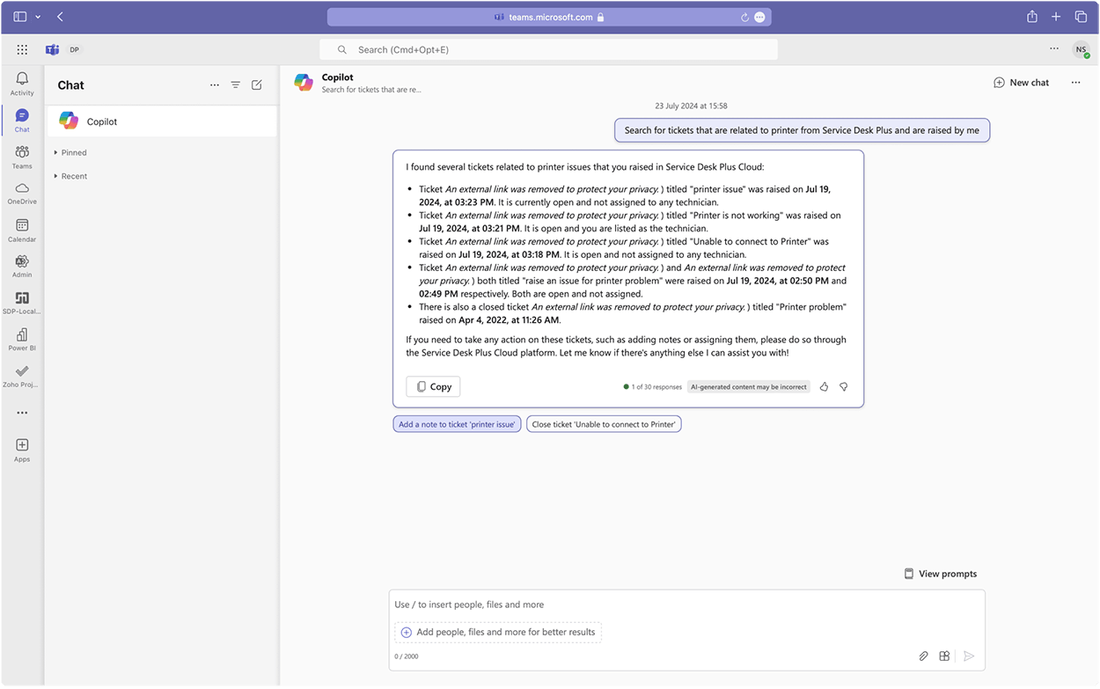Viewport: 1100px width, 689px height.
Task: Focus the Copilot message input field
Action: [686, 605]
